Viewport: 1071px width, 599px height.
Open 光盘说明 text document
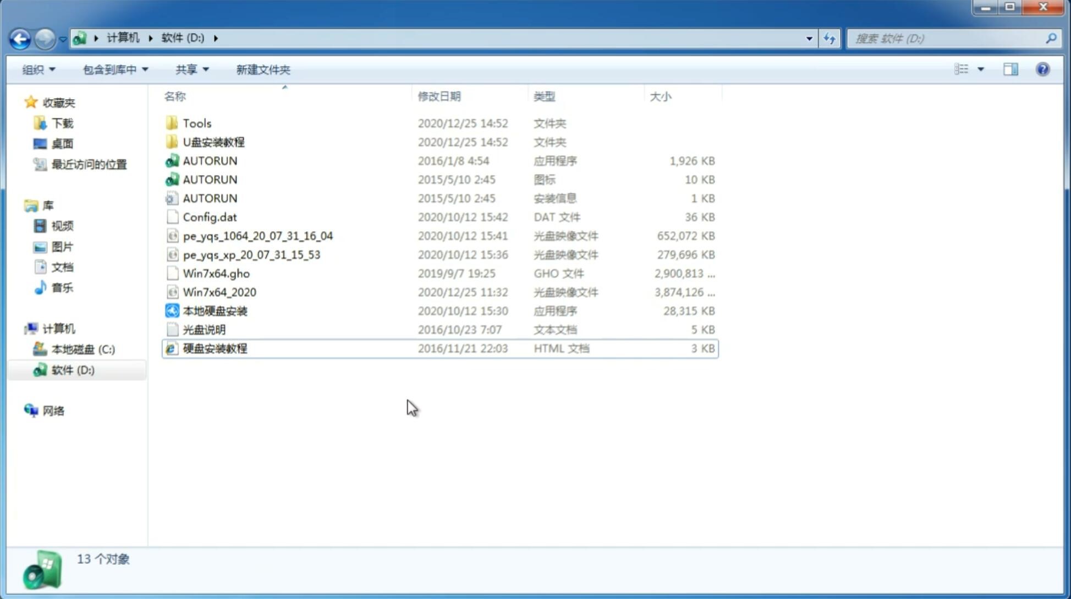204,330
